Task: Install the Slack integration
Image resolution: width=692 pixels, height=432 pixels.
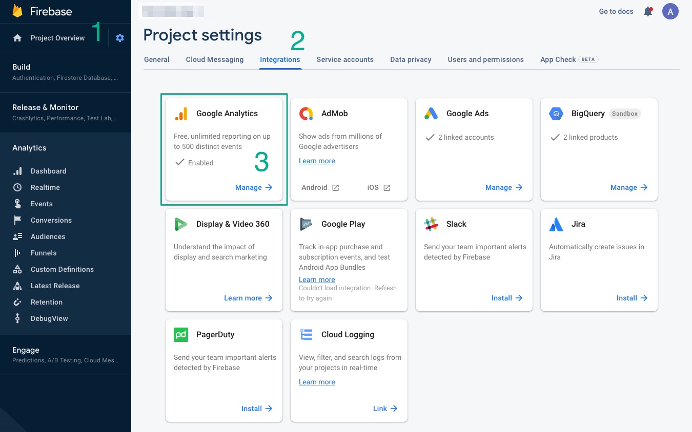Action: (x=506, y=298)
